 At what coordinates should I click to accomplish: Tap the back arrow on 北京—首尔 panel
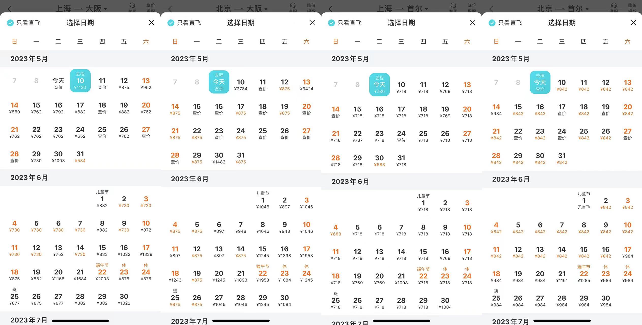tap(491, 8)
